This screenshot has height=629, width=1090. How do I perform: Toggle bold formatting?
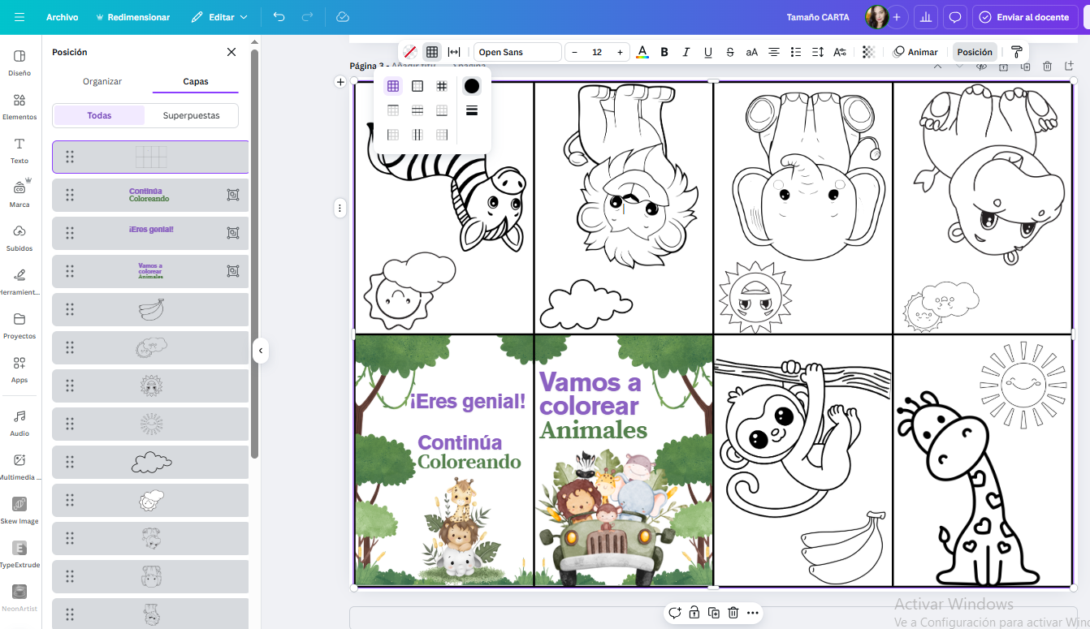coord(664,52)
